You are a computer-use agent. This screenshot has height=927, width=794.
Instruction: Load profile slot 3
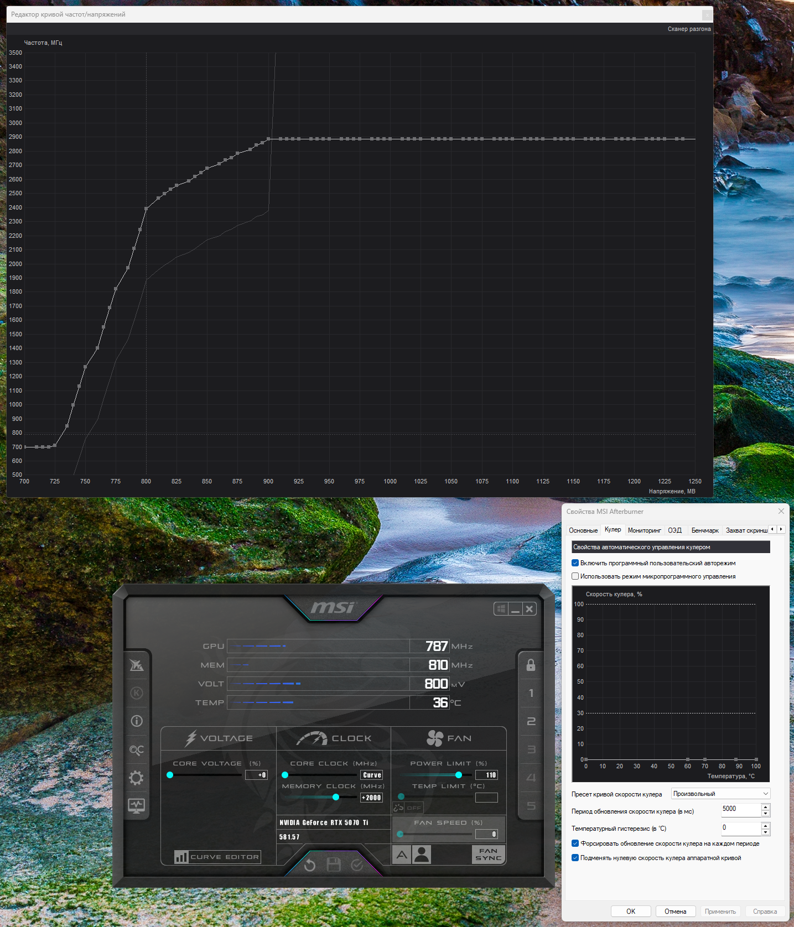click(x=531, y=749)
